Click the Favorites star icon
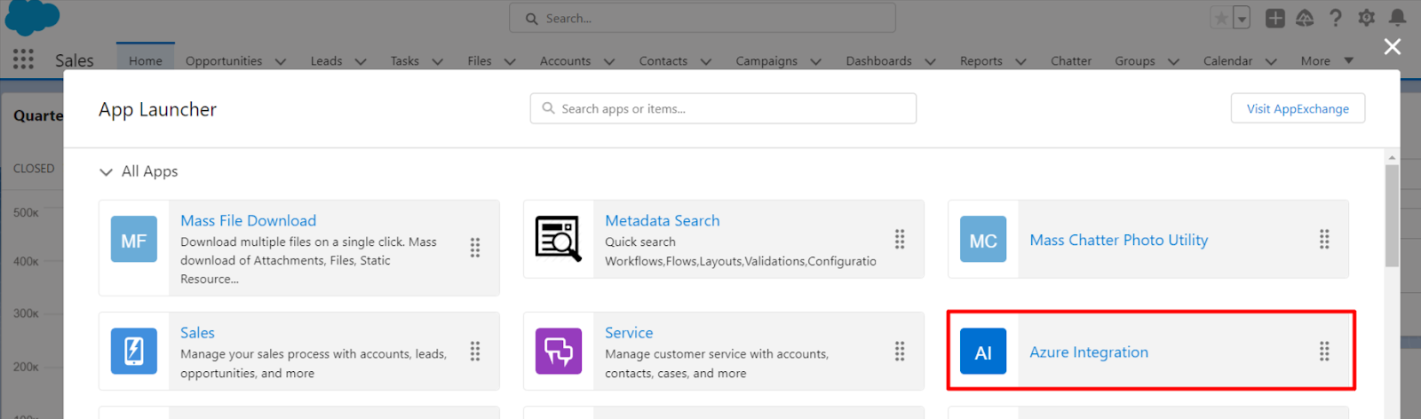The width and height of the screenshot is (1421, 419). [x=1221, y=18]
